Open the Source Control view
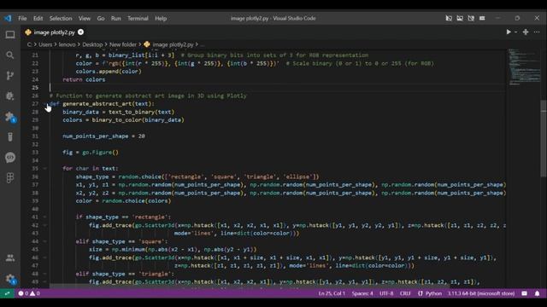Screen dimensions: 547x307 10,76
